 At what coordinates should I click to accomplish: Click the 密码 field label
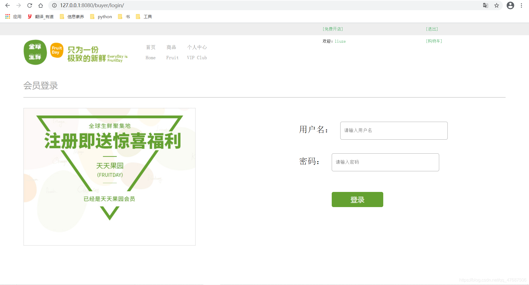pos(309,161)
